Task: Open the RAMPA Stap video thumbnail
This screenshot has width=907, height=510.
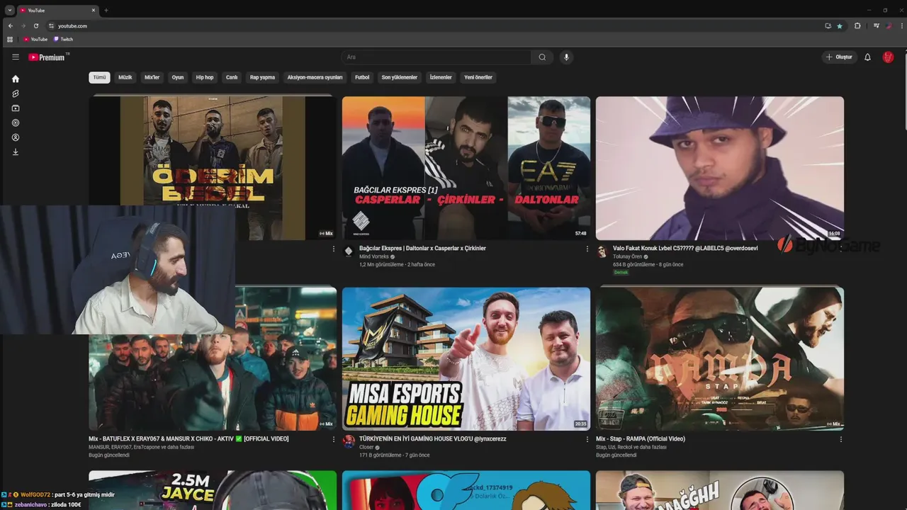Action: [720, 358]
